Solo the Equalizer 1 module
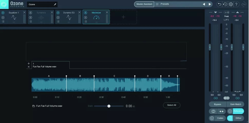Screen dimensions: 249x123 pyautogui.click(x=3, y=17)
